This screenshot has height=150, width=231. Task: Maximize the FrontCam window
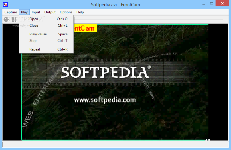[212, 4]
